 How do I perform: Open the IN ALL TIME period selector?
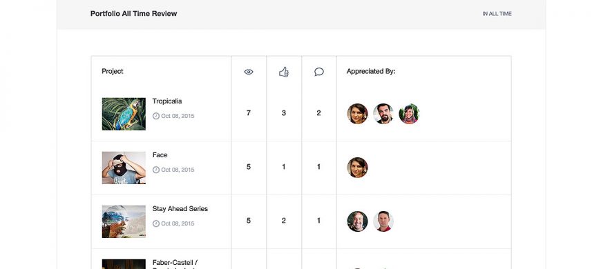[497, 14]
